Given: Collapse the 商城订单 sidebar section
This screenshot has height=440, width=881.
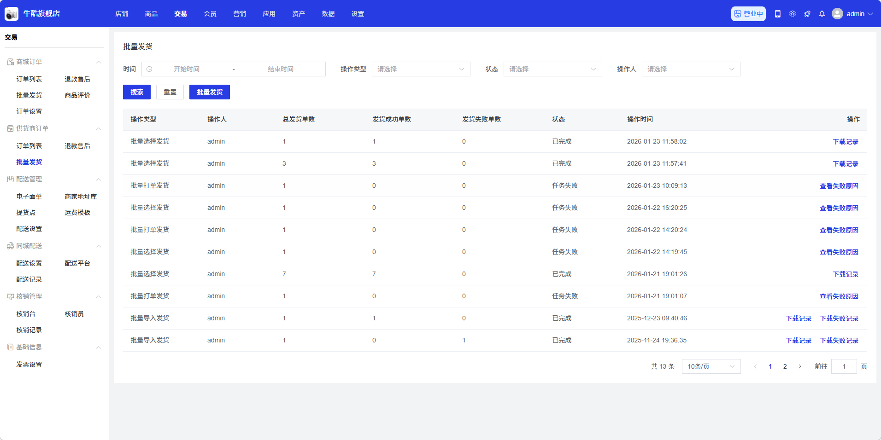Looking at the screenshot, I should click(x=98, y=62).
